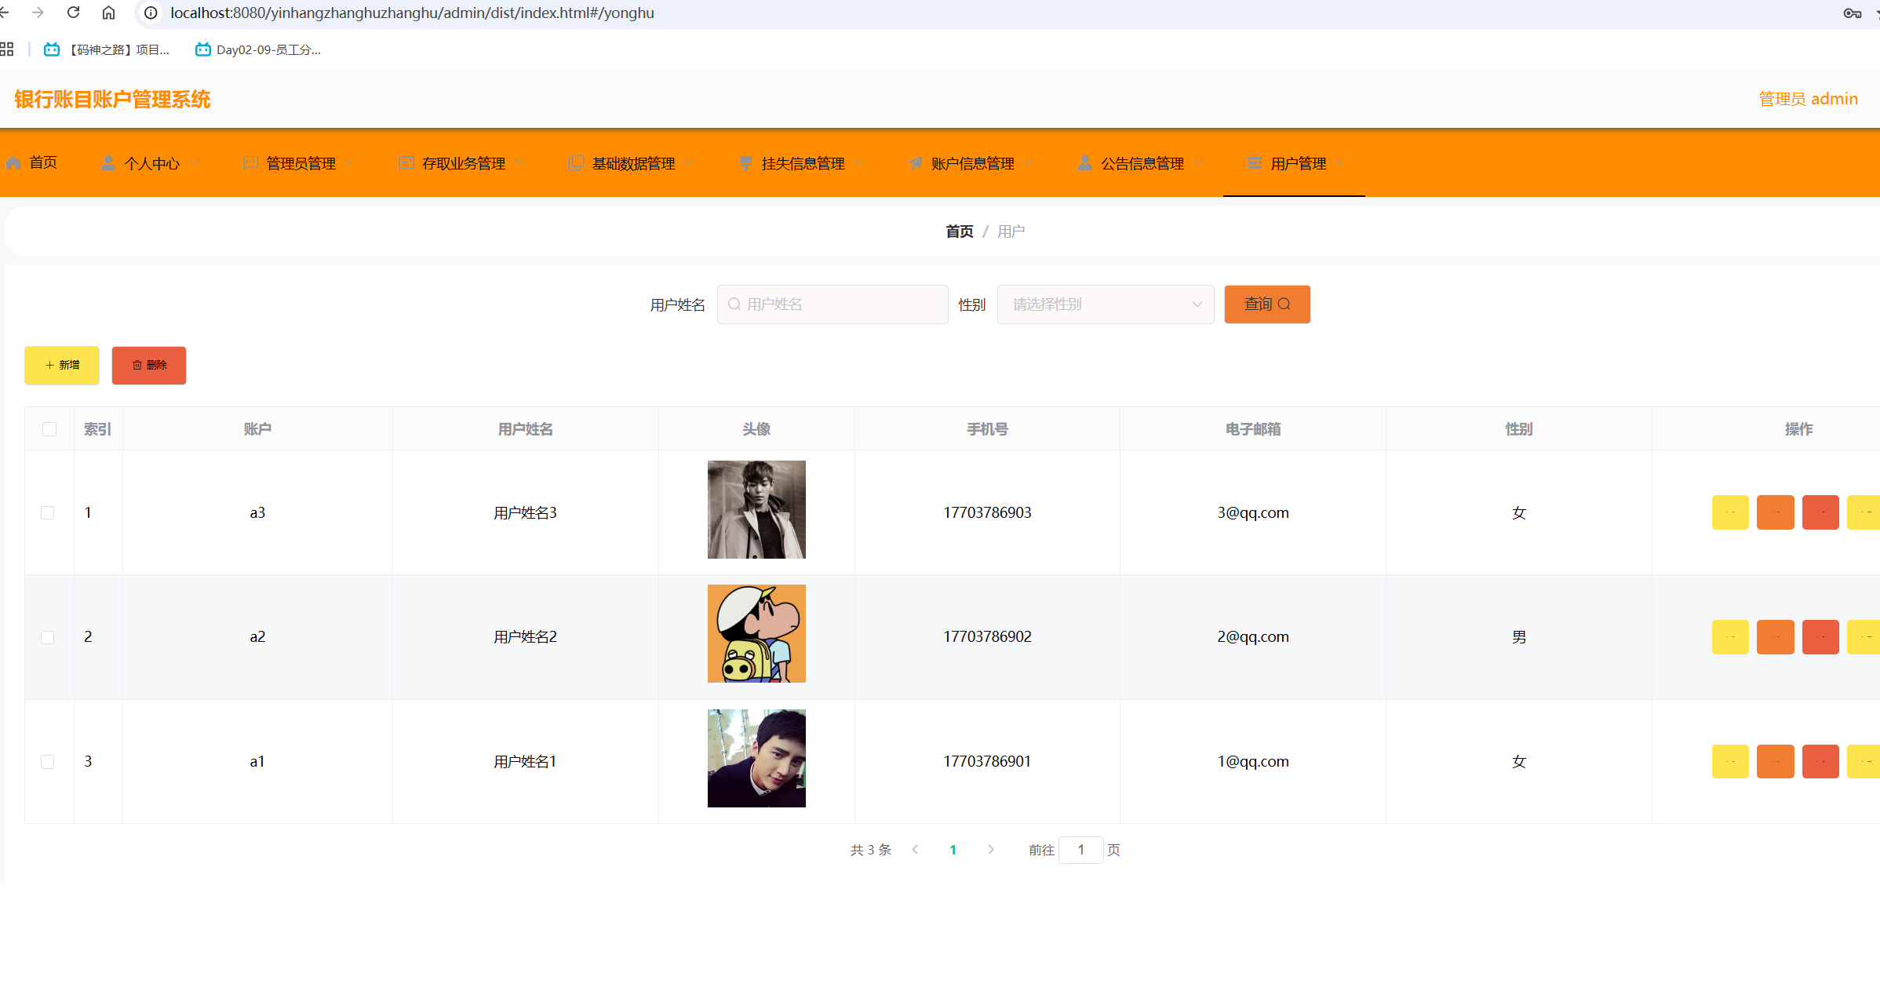Expand the 用户管理 dropdown arrow
The image size is (1880, 1002).
click(x=1339, y=163)
